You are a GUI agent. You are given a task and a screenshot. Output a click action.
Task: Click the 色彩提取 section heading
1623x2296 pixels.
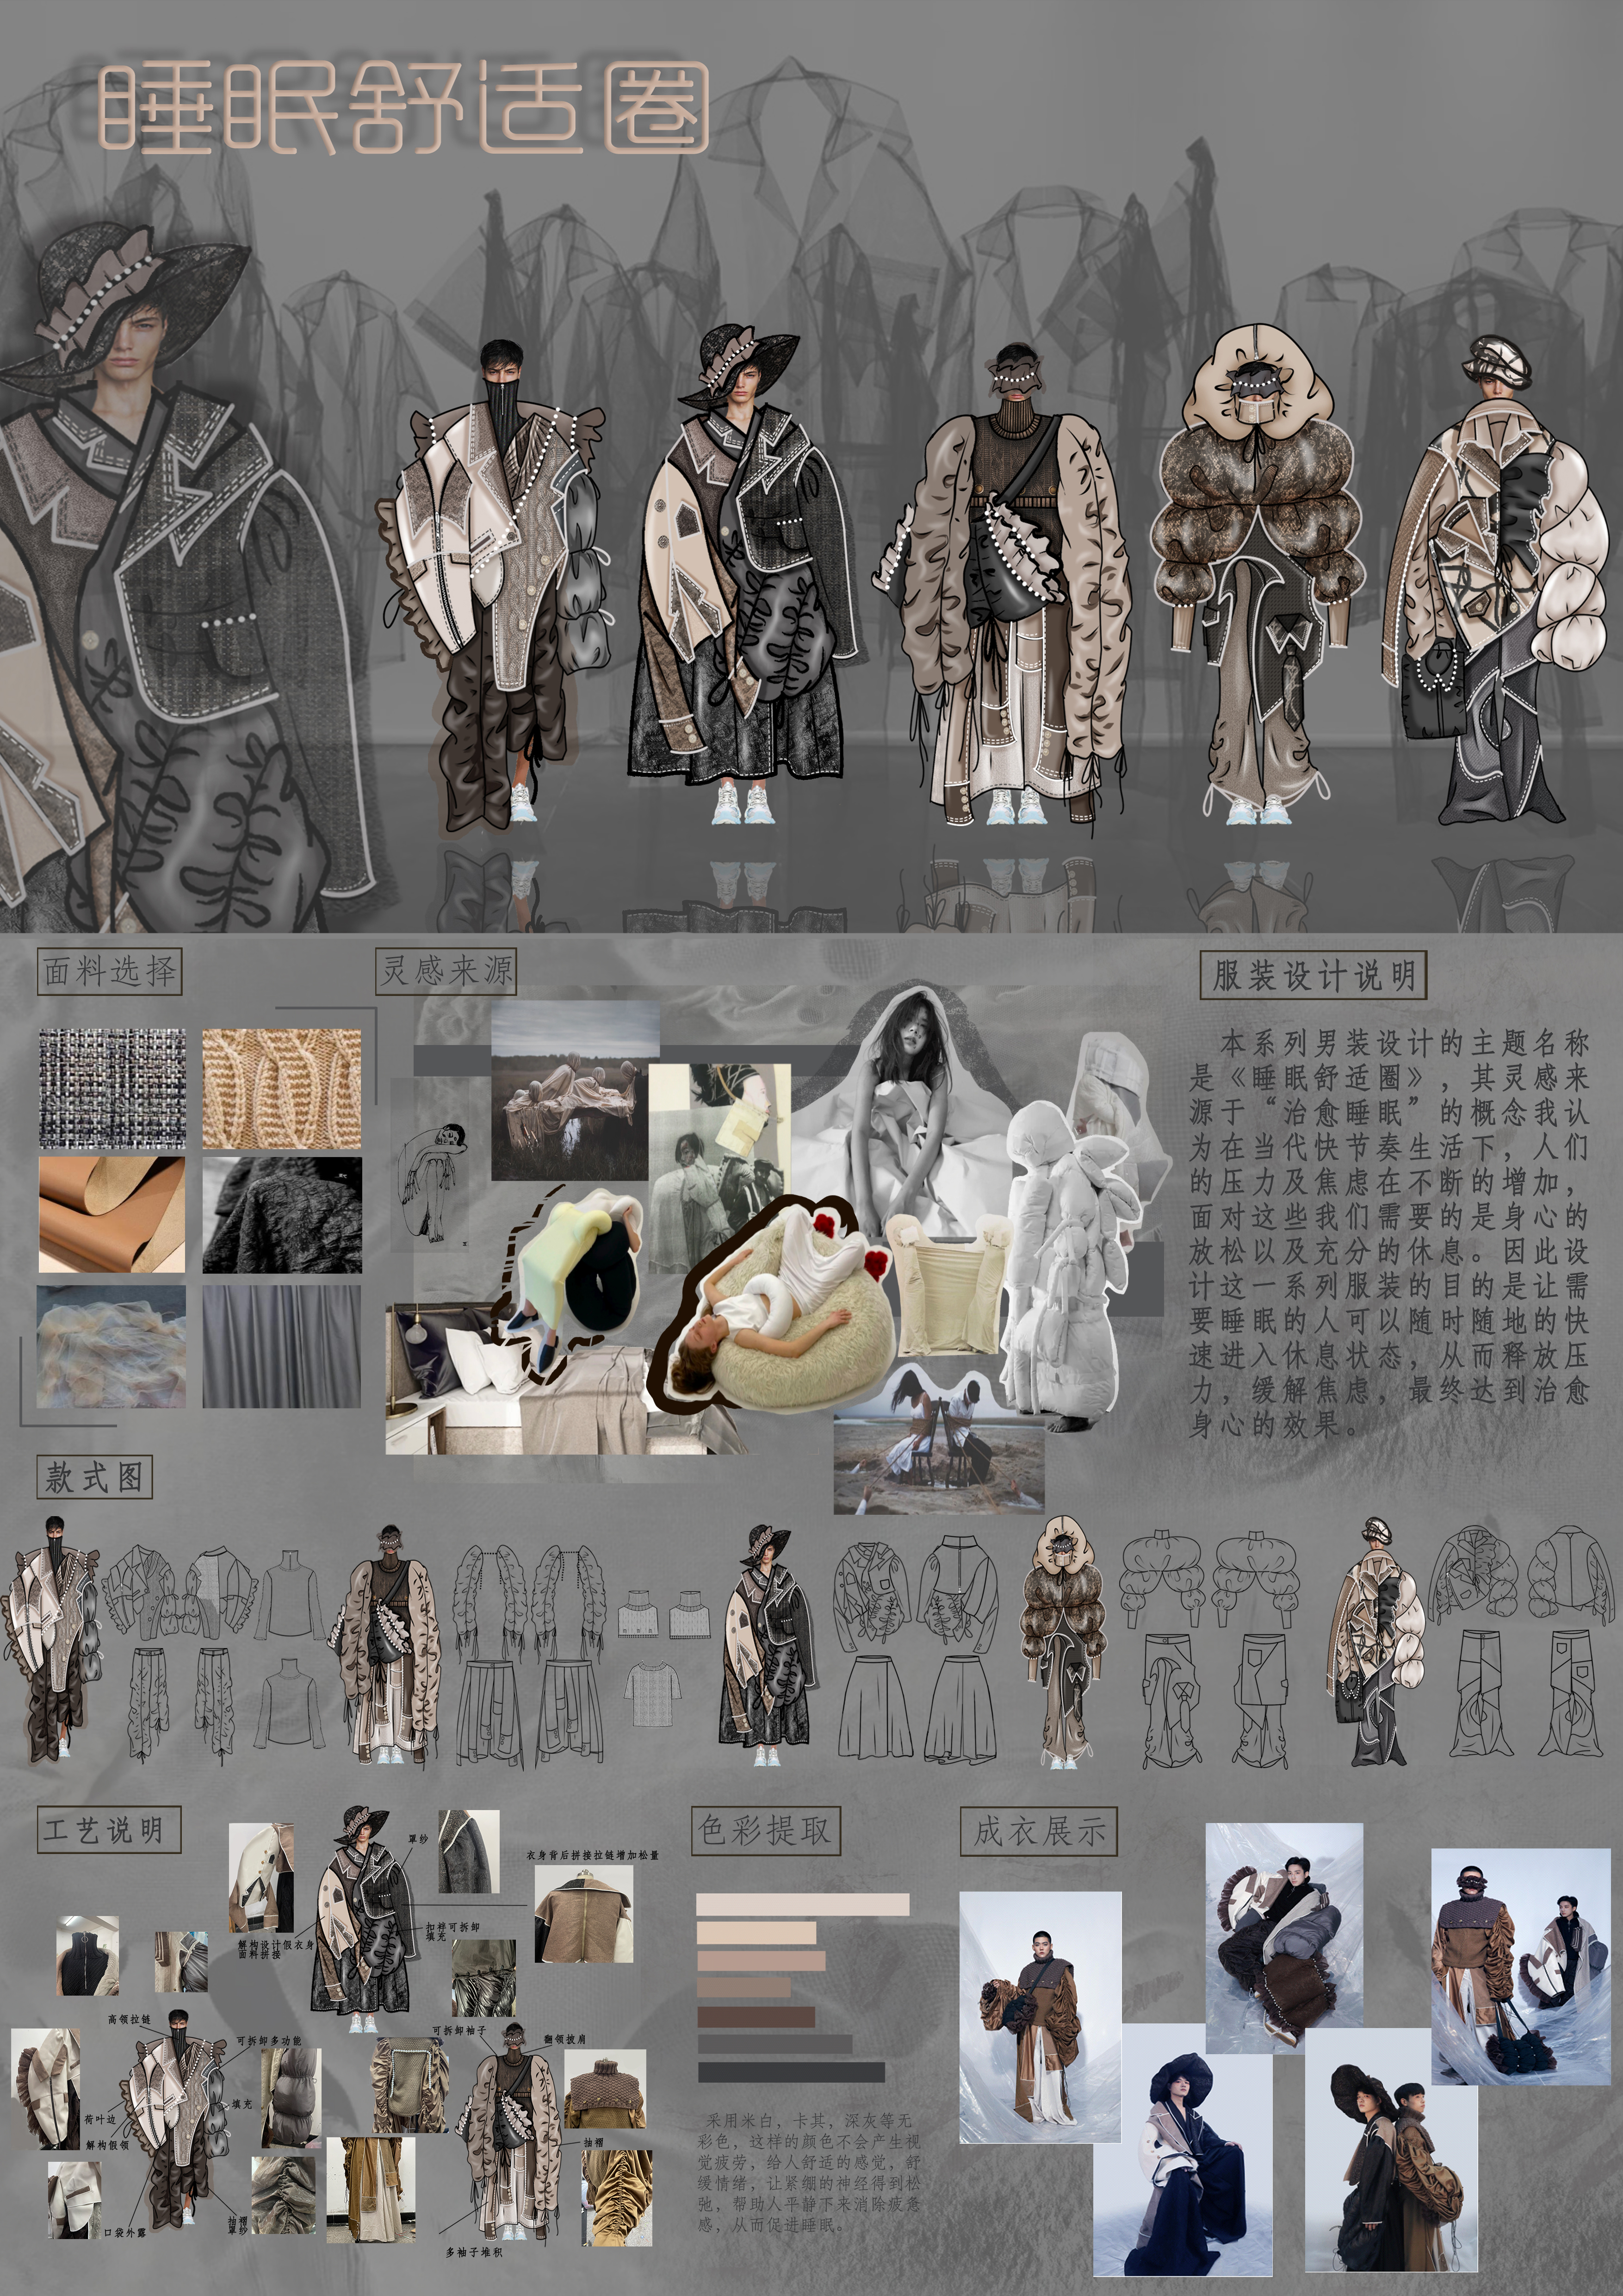click(x=766, y=1831)
